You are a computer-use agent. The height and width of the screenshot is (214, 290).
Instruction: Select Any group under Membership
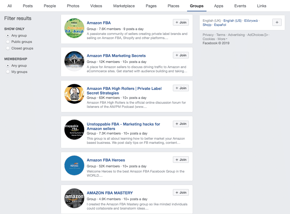coord(8,65)
